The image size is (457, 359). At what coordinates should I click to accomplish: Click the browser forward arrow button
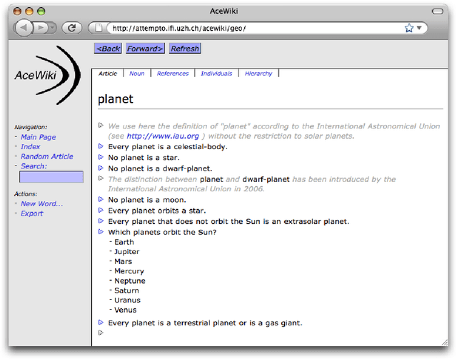[x=41, y=28]
